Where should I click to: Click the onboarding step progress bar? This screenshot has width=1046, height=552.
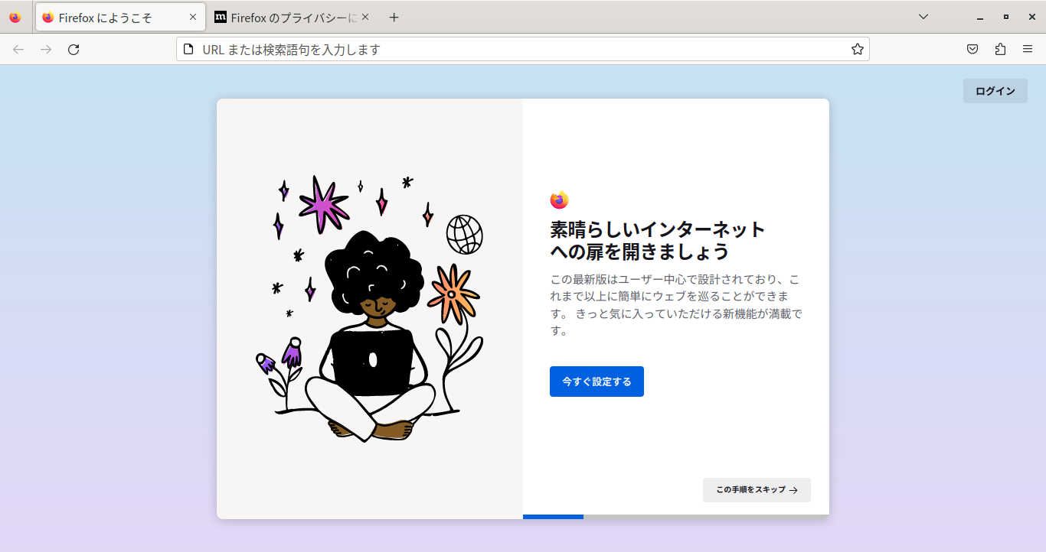(x=676, y=517)
